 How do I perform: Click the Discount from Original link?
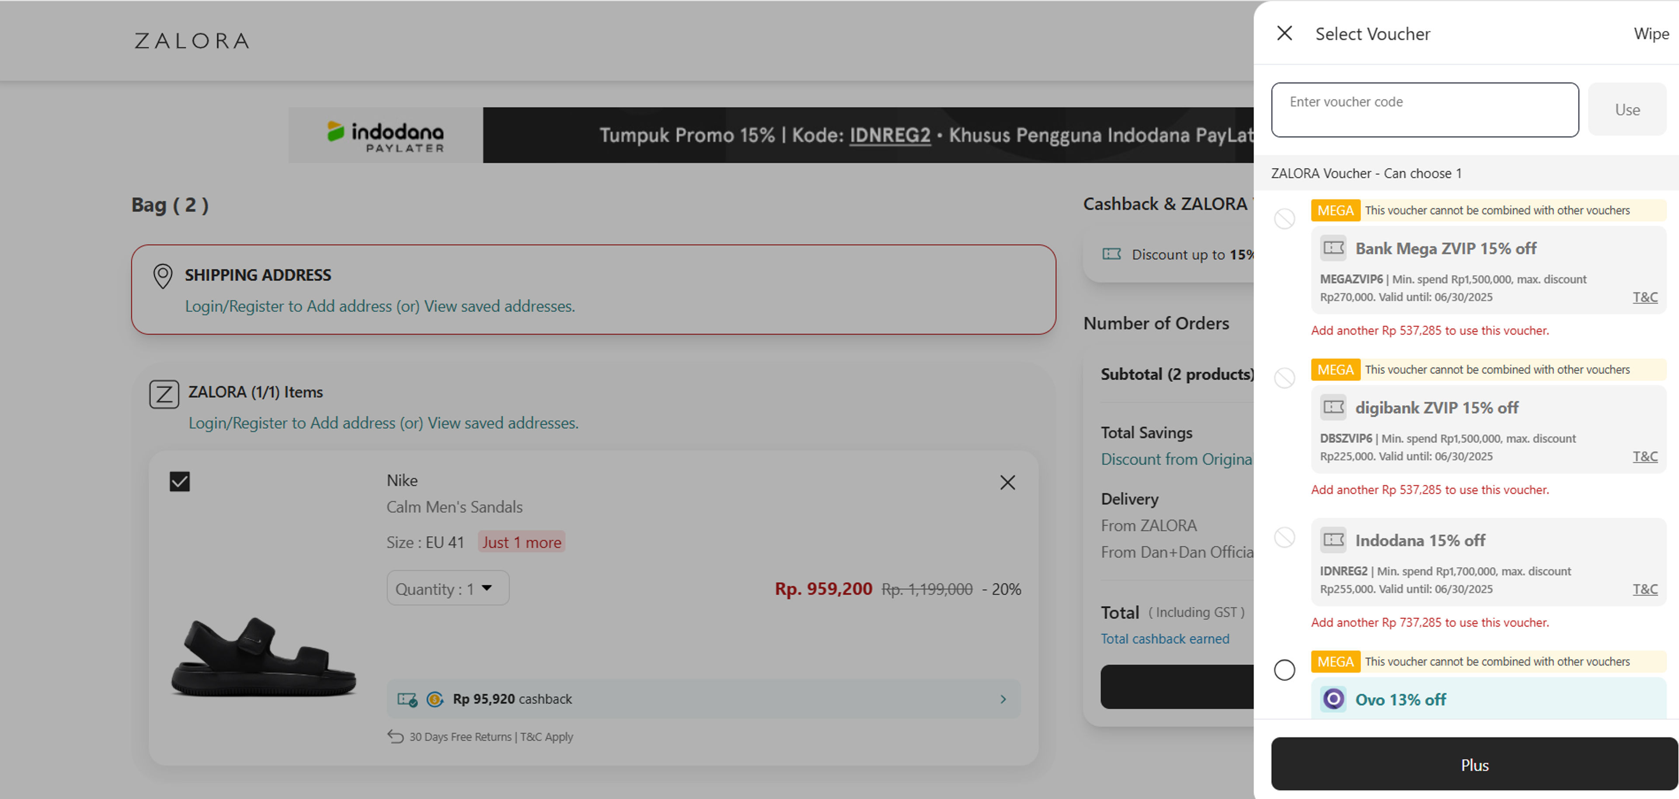tap(1177, 459)
